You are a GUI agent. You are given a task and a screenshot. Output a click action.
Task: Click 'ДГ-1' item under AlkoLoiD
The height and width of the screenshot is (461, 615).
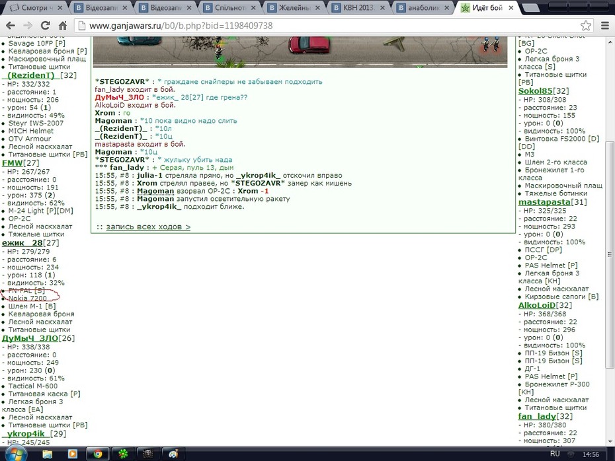(532, 369)
